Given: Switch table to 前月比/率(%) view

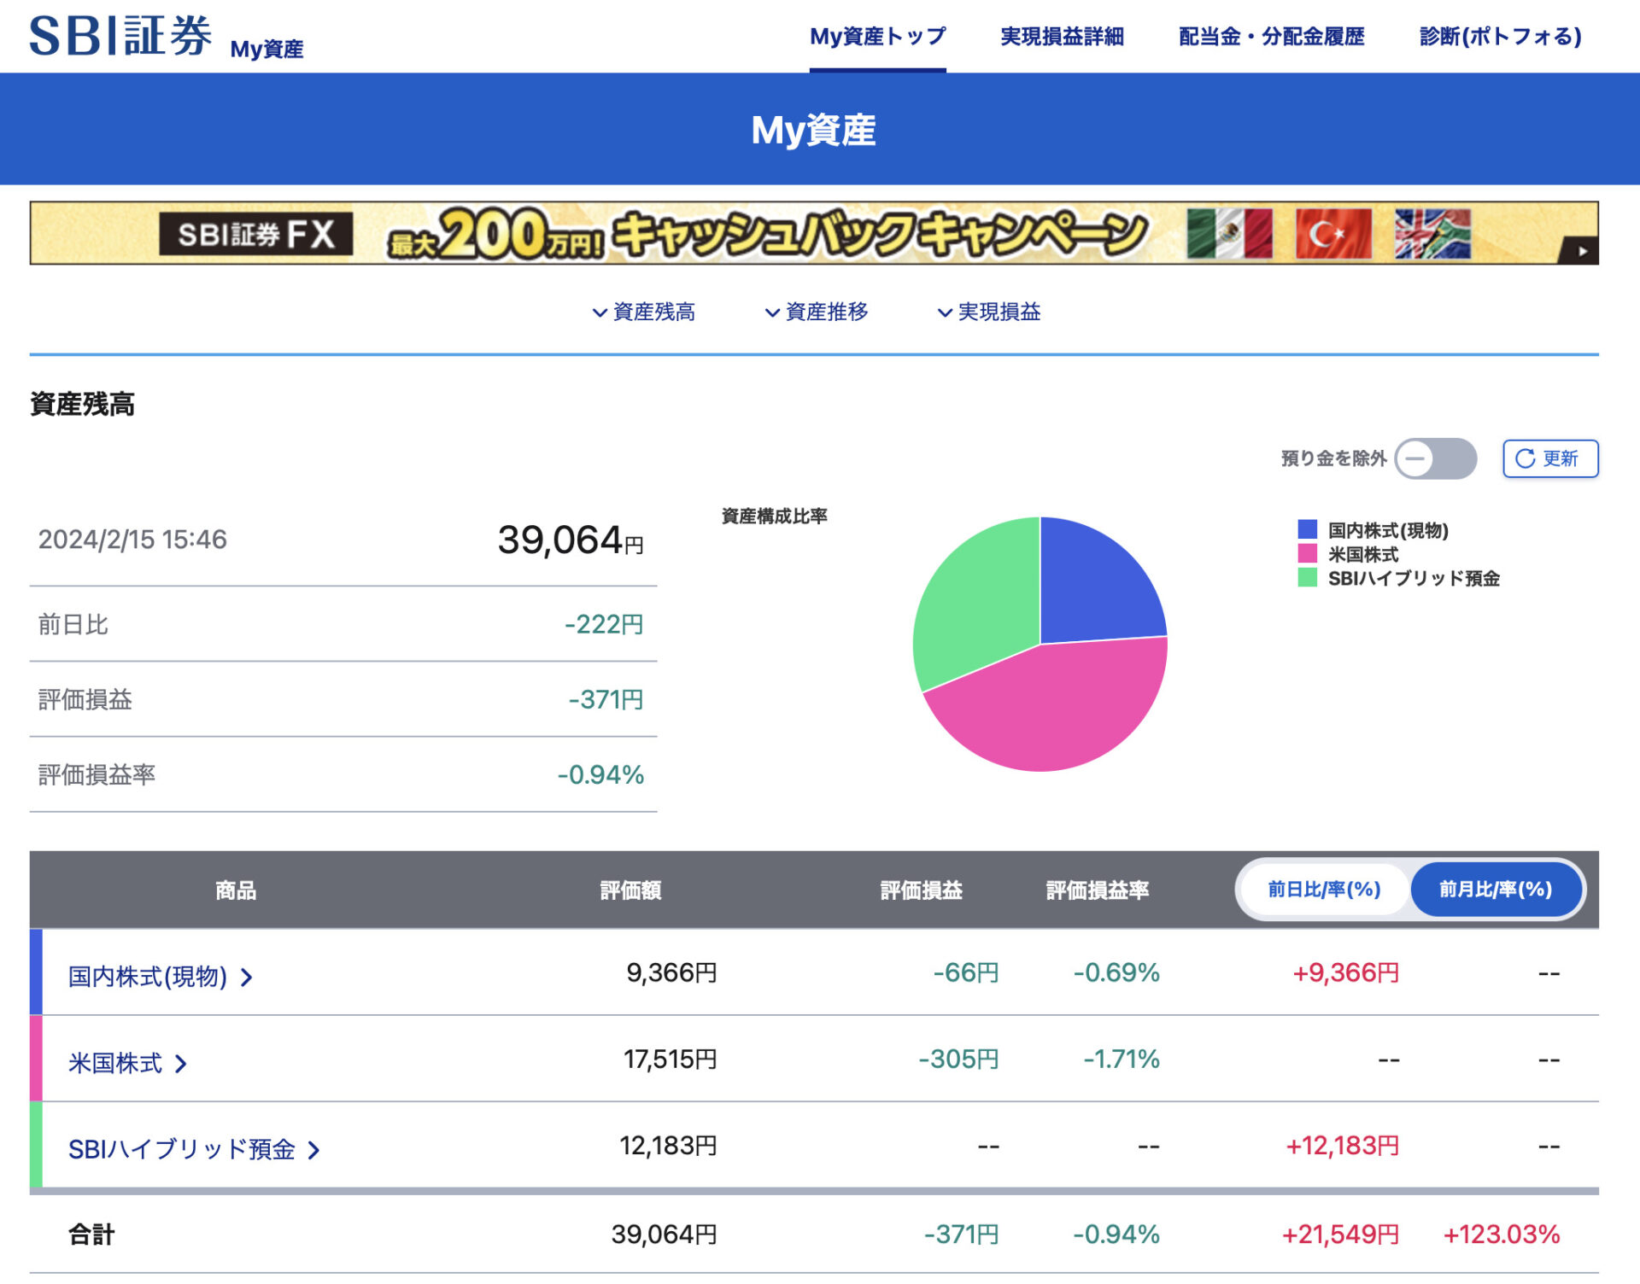Looking at the screenshot, I should (1495, 890).
